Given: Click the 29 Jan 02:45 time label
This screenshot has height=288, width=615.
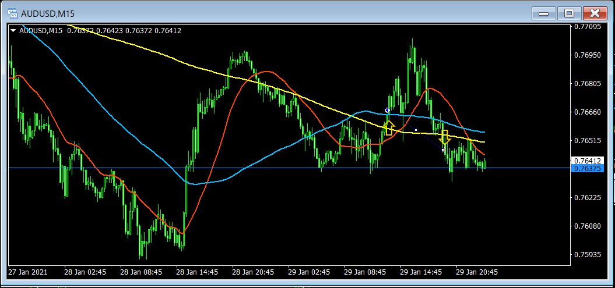Looking at the screenshot, I should pos(309,272).
